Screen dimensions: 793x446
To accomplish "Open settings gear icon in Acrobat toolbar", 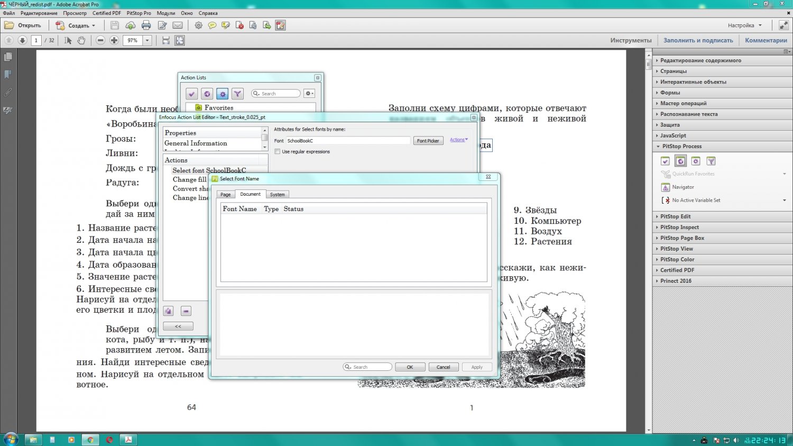I will 199,25.
